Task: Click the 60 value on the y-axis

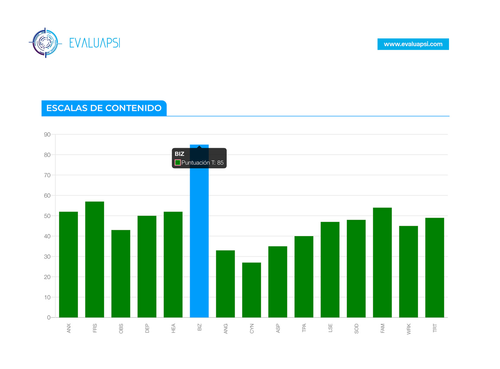Action: coord(47,196)
